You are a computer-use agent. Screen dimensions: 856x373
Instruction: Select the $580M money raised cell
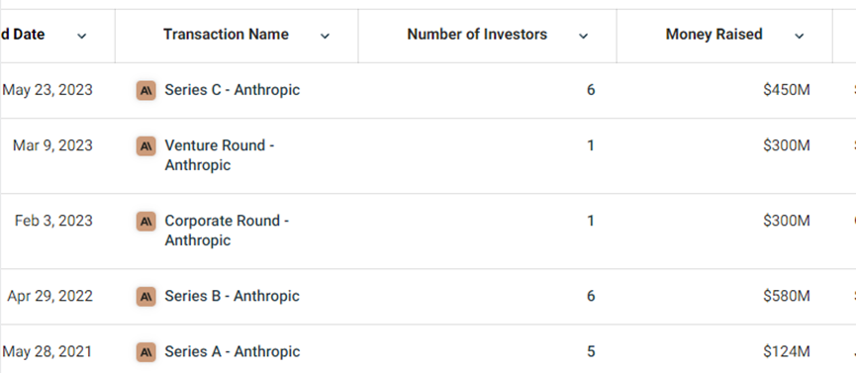[x=786, y=296]
